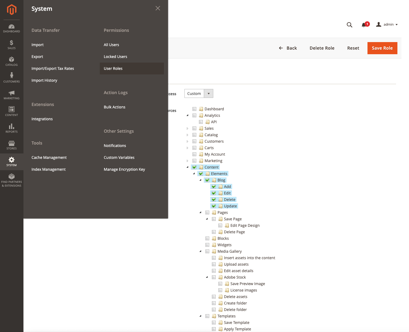Check the Dashboard resource checkbox
This screenshot has width=409, height=332.
coord(194,109)
